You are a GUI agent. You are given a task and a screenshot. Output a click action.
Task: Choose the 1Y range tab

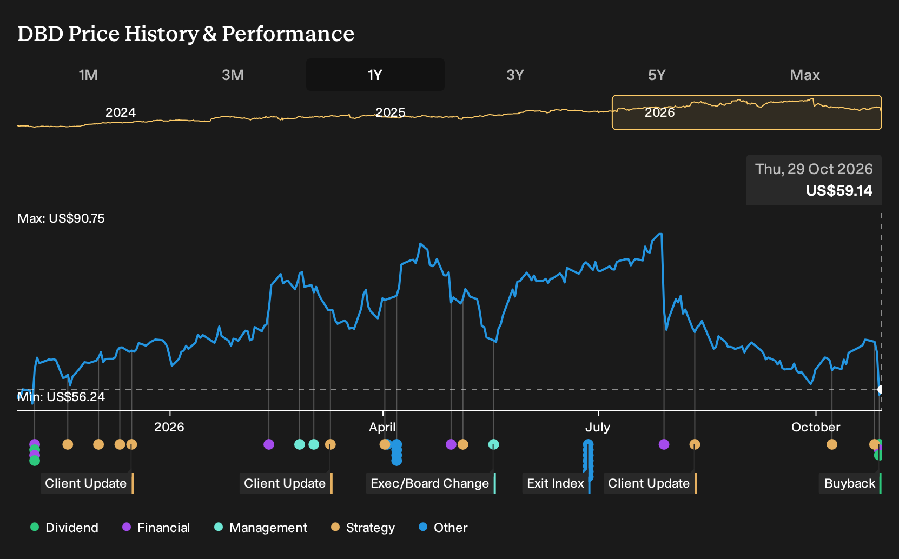(x=375, y=75)
